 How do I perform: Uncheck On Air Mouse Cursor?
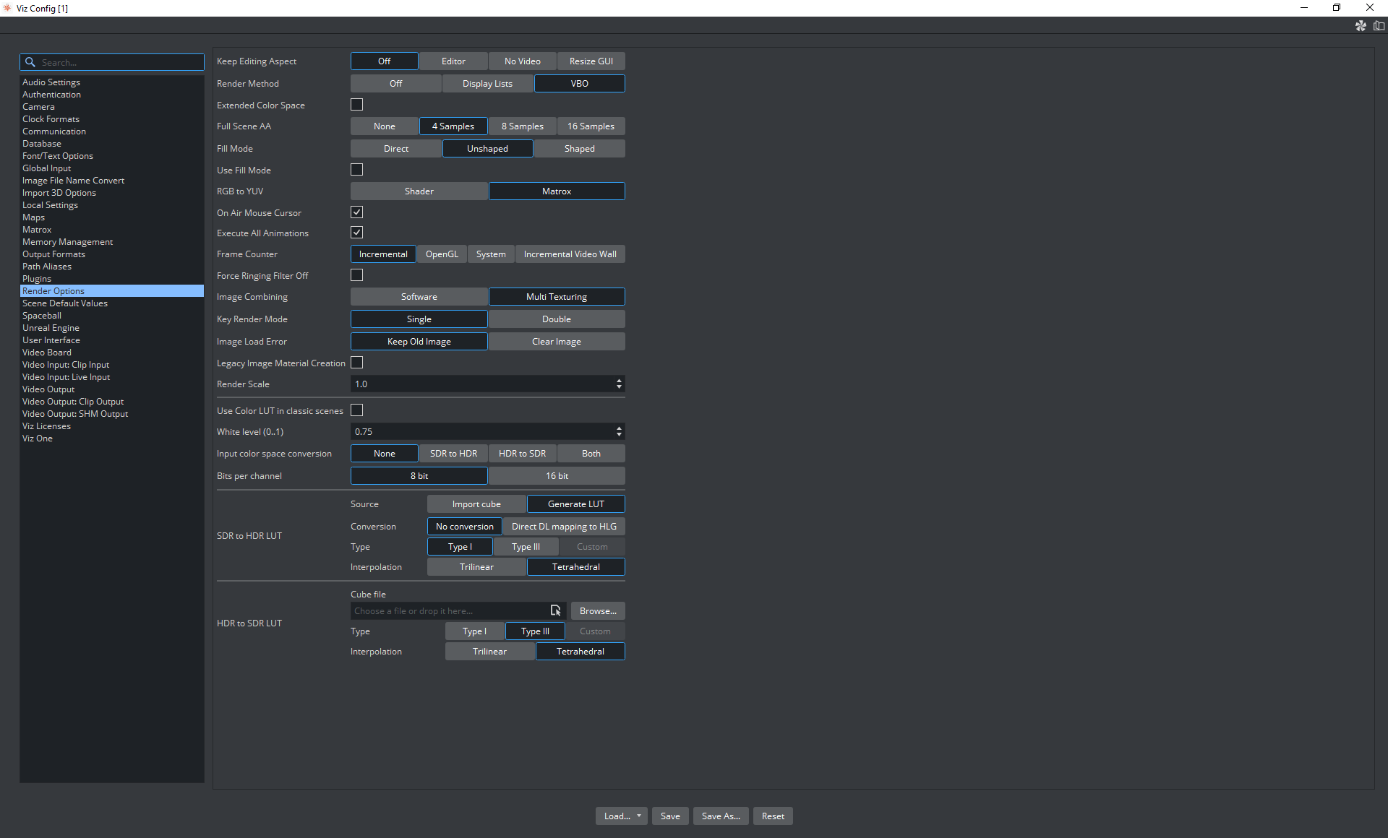click(x=356, y=212)
